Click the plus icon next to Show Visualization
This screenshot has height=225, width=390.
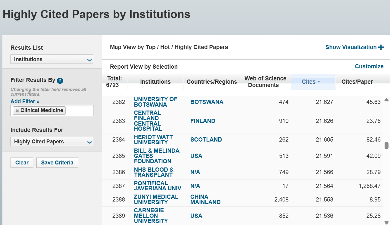(x=381, y=47)
